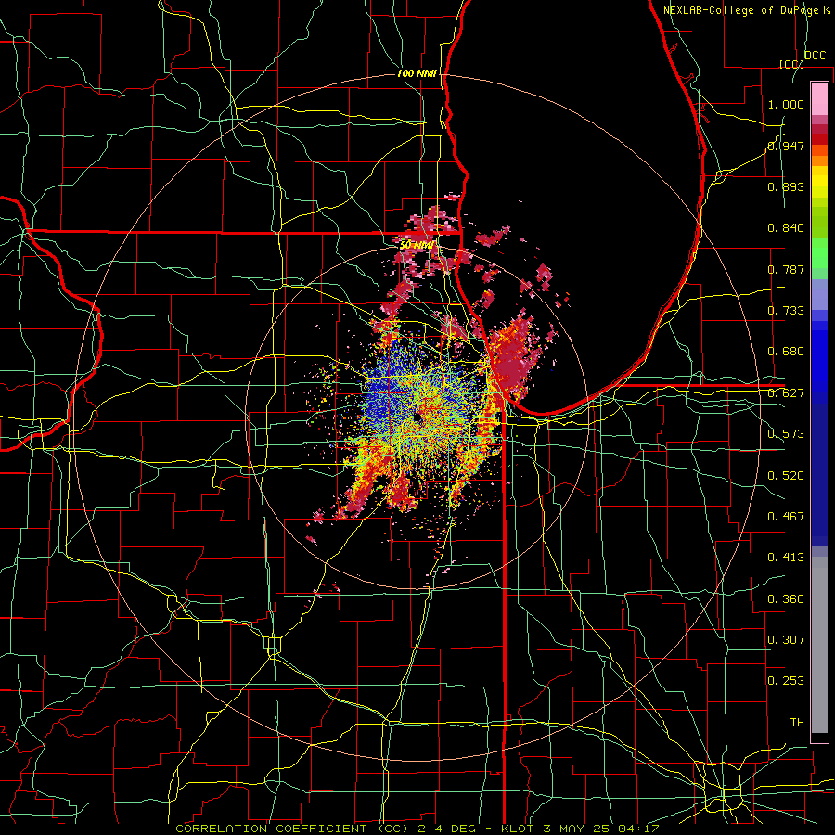Click the 0.627 scale value
This screenshot has width=835, height=835.
[x=786, y=392]
